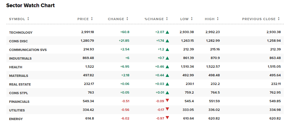This screenshot has height=127, width=289.
Task: Click sort arrows beside Low header
Action: [x=192, y=19]
